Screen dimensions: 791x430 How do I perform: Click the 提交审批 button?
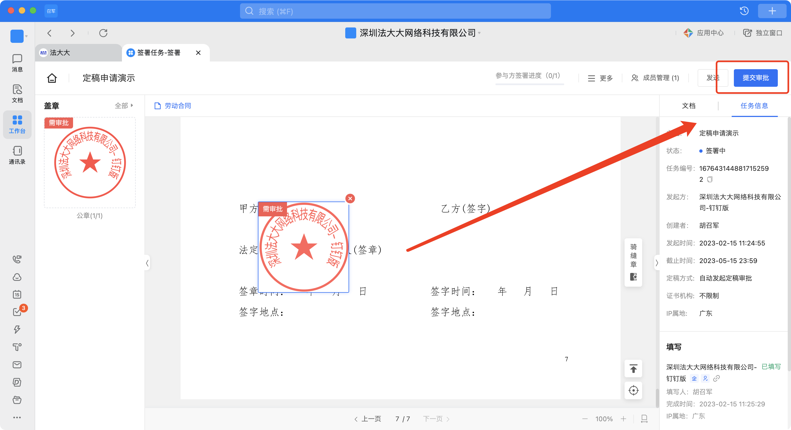click(x=755, y=78)
